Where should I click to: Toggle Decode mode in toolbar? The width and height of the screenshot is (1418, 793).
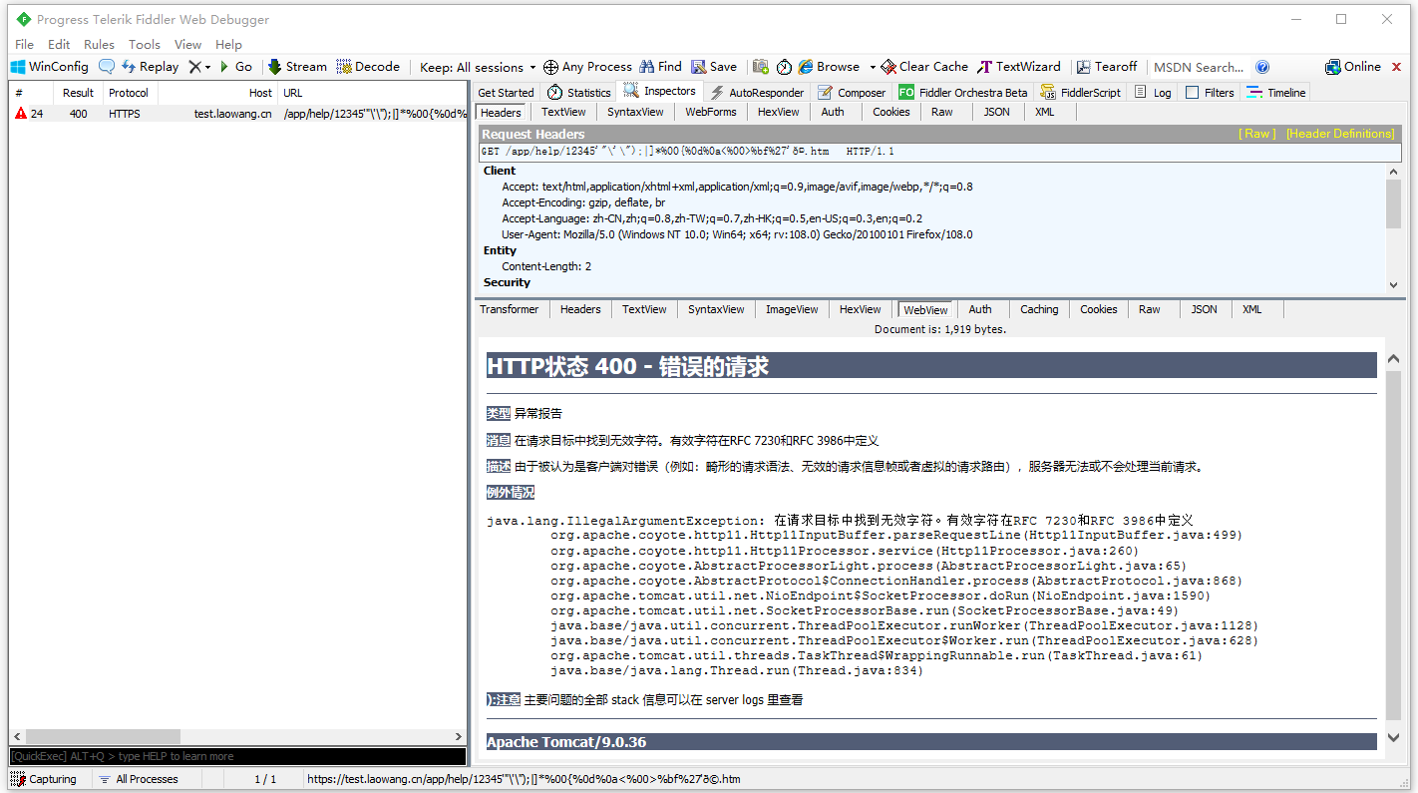[368, 67]
